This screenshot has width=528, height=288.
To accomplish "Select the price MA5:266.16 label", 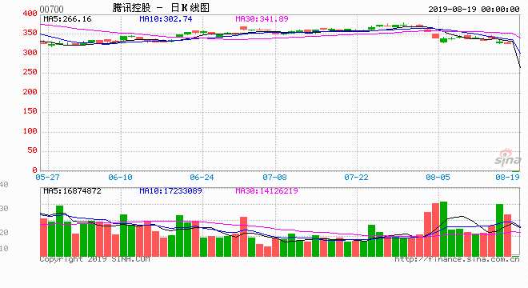I will [67, 19].
